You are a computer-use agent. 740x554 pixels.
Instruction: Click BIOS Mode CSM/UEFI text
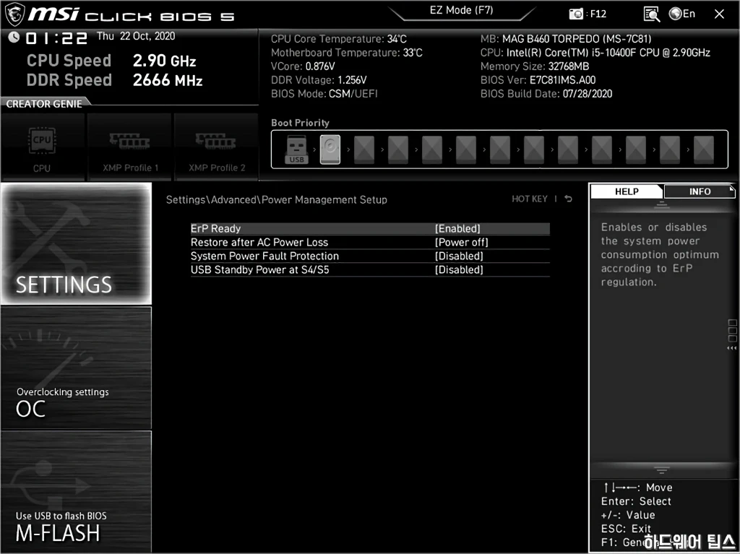(x=324, y=93)
